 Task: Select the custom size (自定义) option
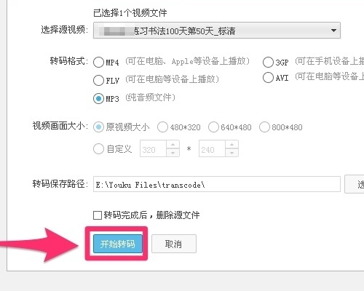click(x=98, y=148)
